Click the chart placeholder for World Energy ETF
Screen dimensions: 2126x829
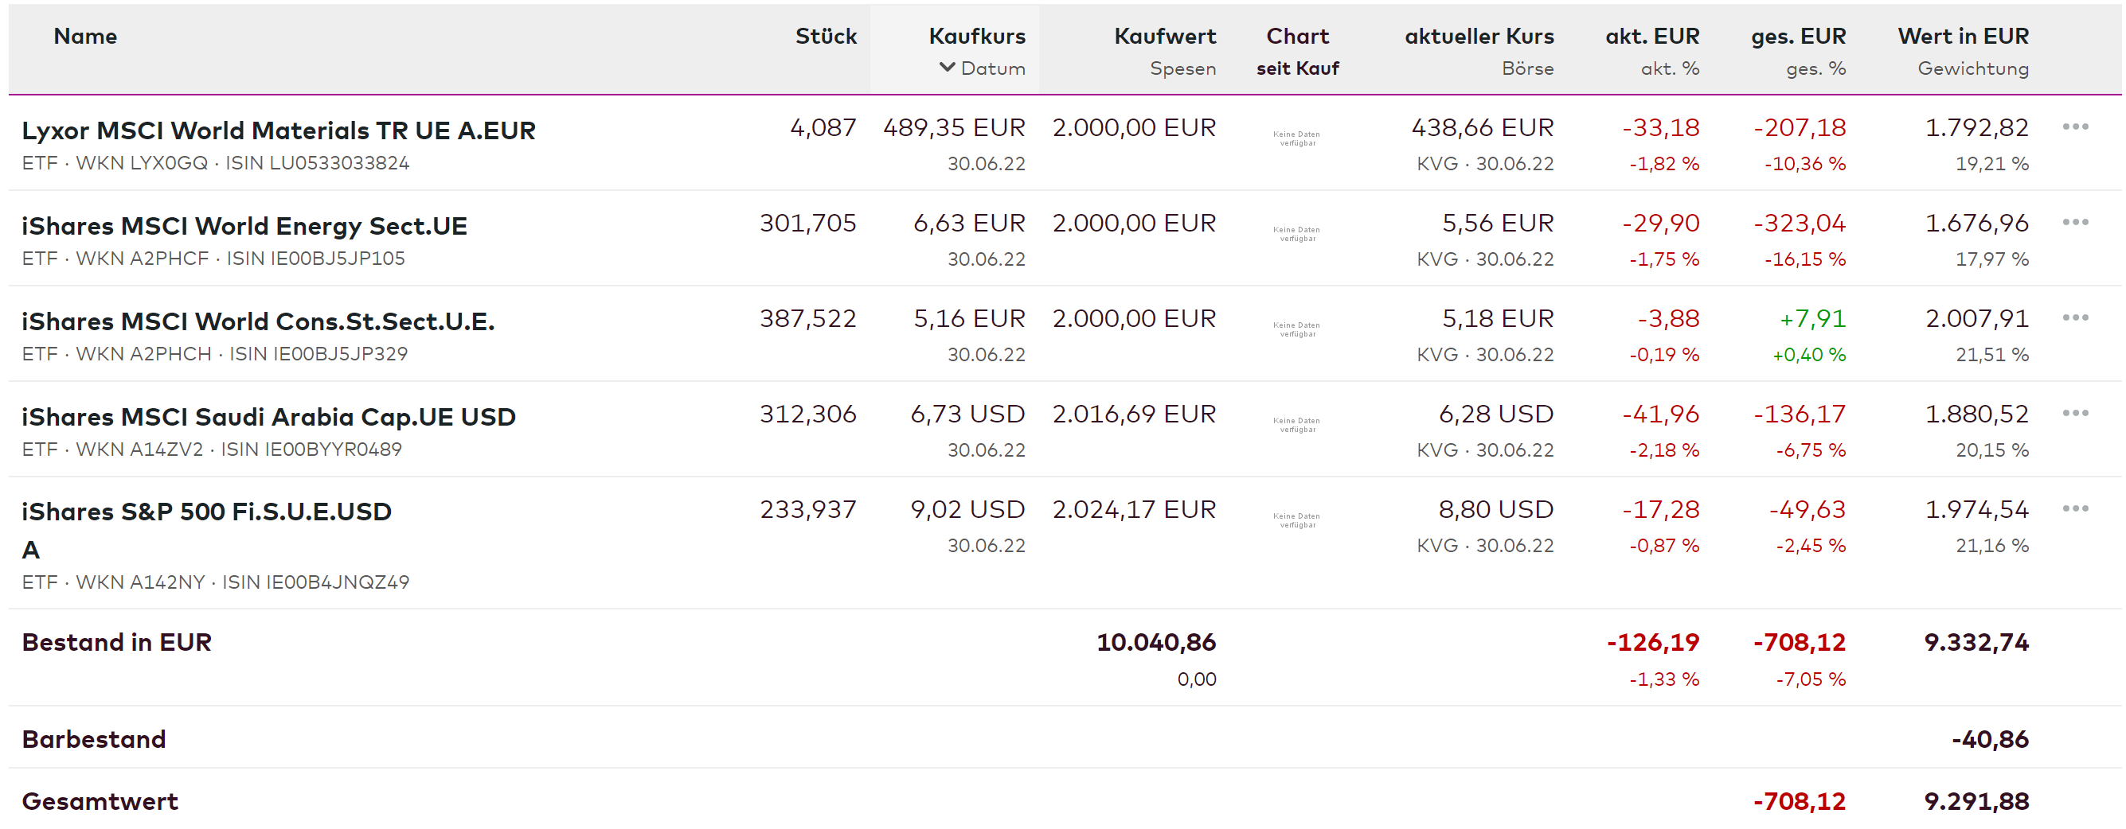[1296, 234]
